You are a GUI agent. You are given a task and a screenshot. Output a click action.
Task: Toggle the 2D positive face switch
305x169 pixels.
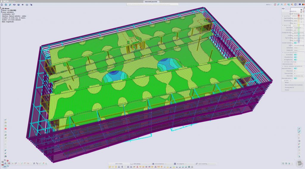(295, 57)
